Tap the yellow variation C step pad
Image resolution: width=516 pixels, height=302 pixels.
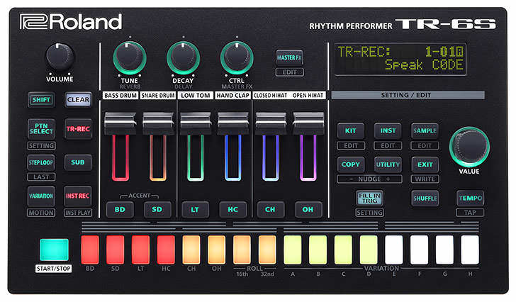tap(343, 250)
